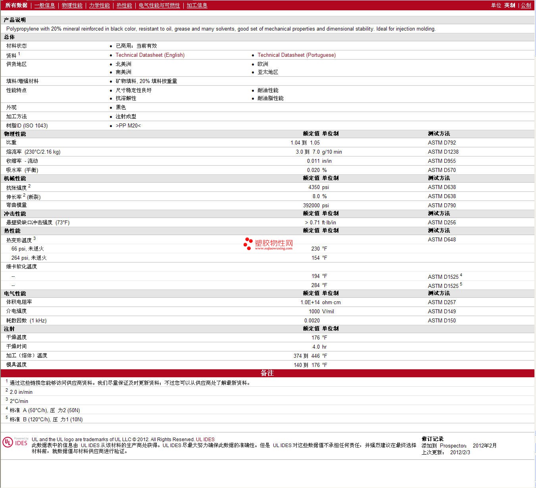Click the >PP M20< resin ID value
The image size is (536, 488).
(128, 125)
